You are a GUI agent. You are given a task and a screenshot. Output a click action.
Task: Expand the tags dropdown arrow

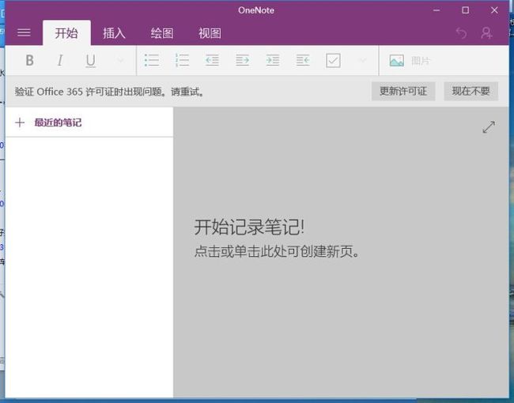362,60
